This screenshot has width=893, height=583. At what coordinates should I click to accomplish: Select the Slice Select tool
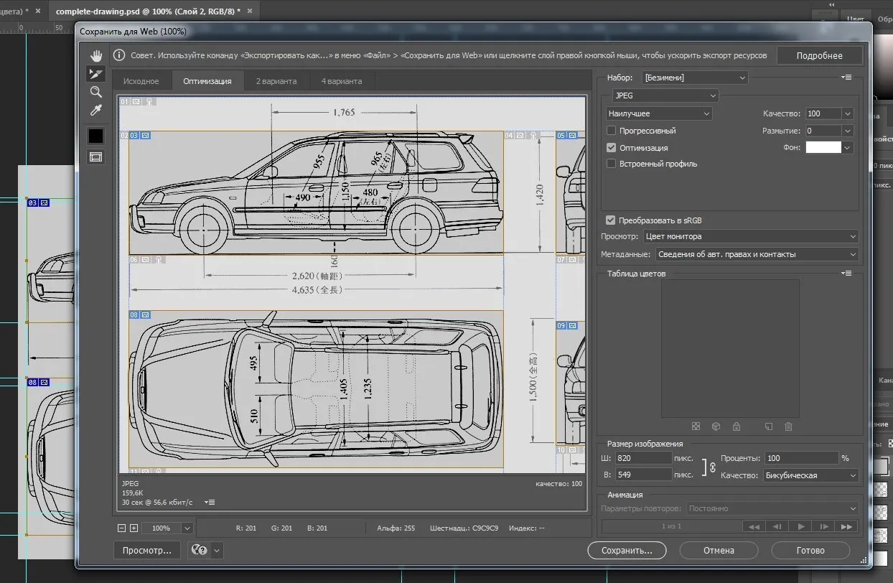[95, 74]
